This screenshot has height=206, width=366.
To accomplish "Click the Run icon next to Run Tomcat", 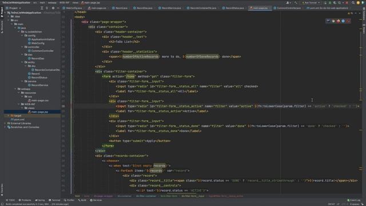I will (325, 2).
